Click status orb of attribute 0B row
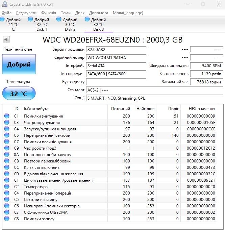This screenshot has height=231, width=225. 7,161
